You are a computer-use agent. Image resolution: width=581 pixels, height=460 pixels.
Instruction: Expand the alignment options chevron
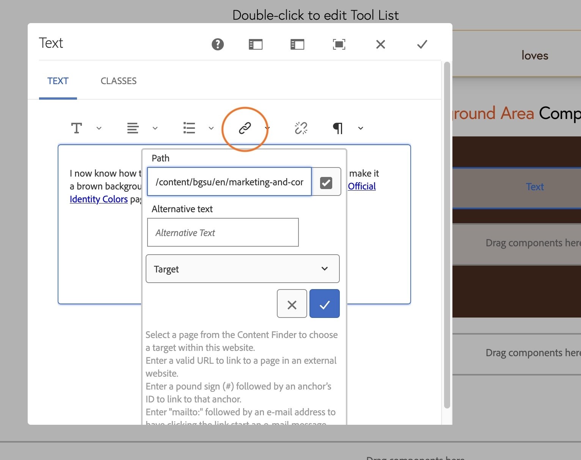pyautogui.click(x=155, y=128)
